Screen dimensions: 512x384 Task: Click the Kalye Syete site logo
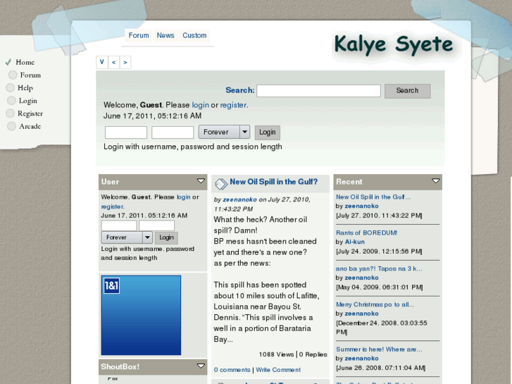tap(394, 44)
